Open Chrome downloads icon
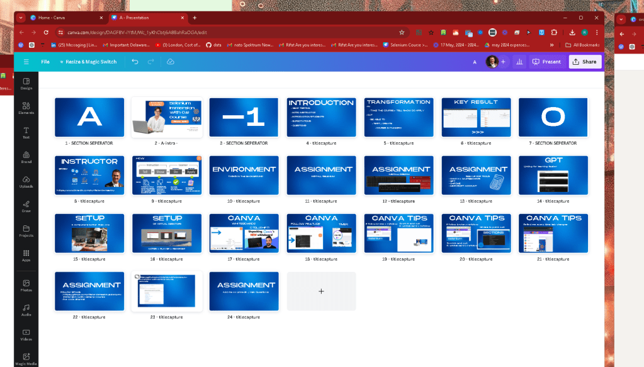Viewport: 644px width, 367px height. click(572, 33)
